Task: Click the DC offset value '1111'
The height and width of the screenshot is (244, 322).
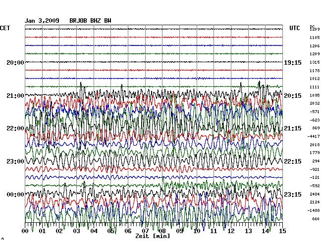Action: click(x=315, y=87)
